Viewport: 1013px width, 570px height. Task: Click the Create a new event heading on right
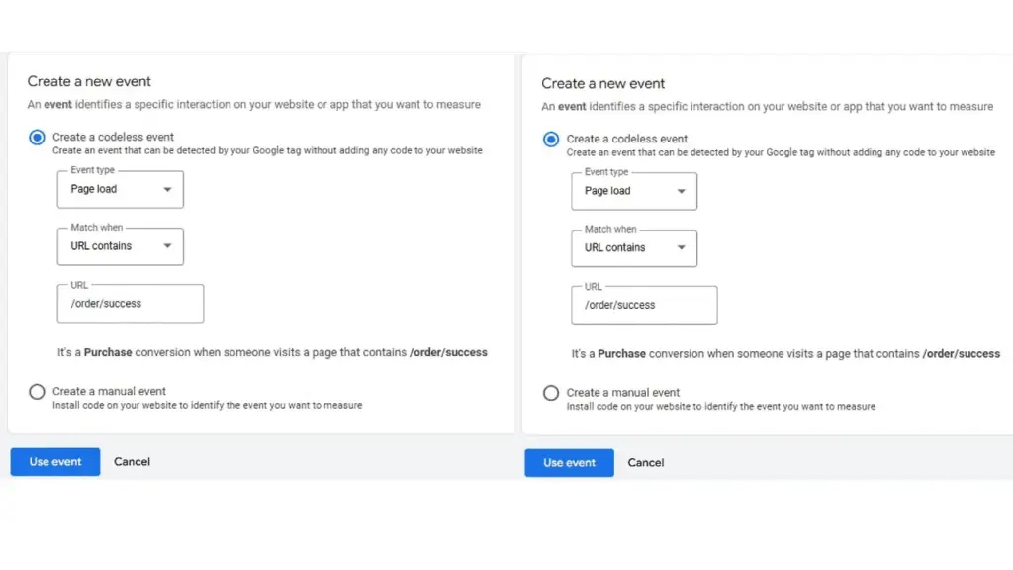pyautogui.click(x=603, y=83)
